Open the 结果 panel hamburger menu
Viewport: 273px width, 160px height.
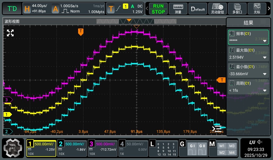263,22
